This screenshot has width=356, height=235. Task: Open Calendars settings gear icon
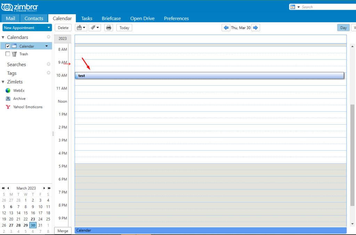pyautogui.click(x=48, y=37)
